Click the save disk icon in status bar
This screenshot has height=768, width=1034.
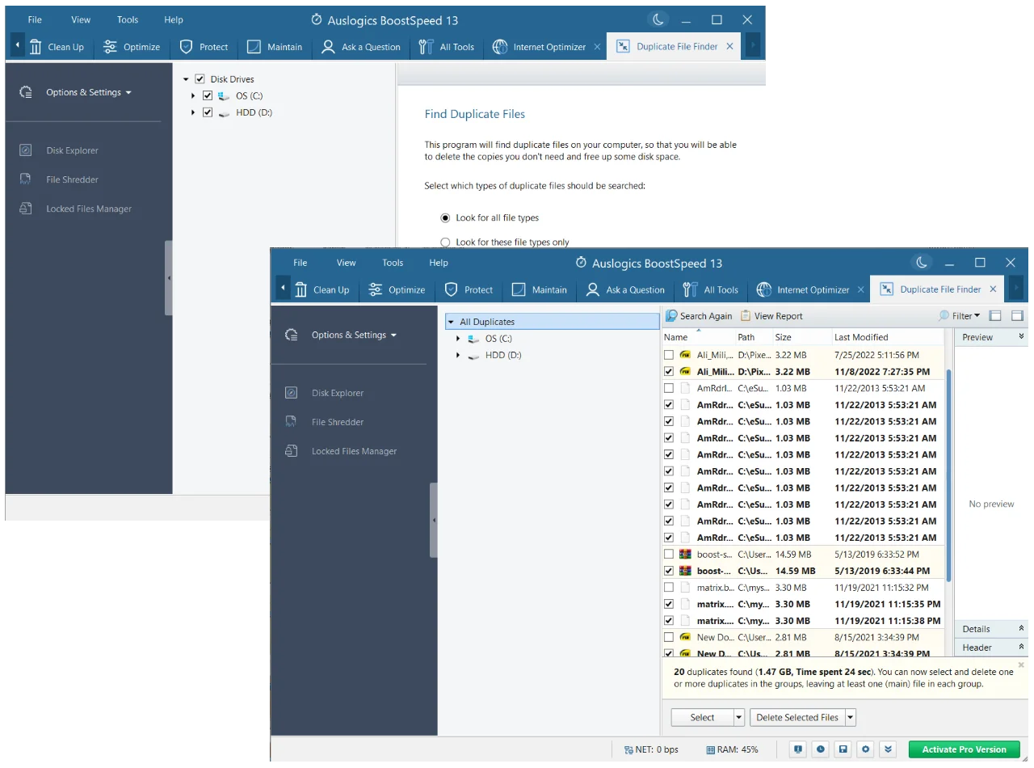coord(843,749)
